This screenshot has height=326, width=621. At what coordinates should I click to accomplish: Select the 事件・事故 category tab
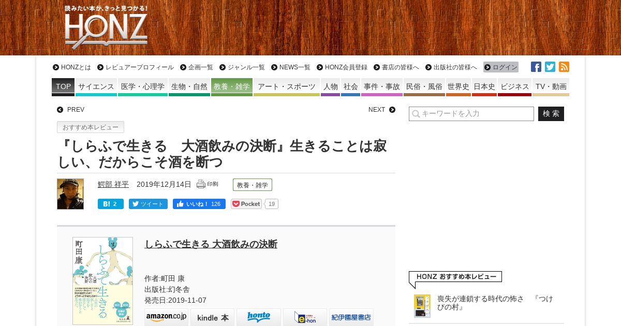pos(382,87)
